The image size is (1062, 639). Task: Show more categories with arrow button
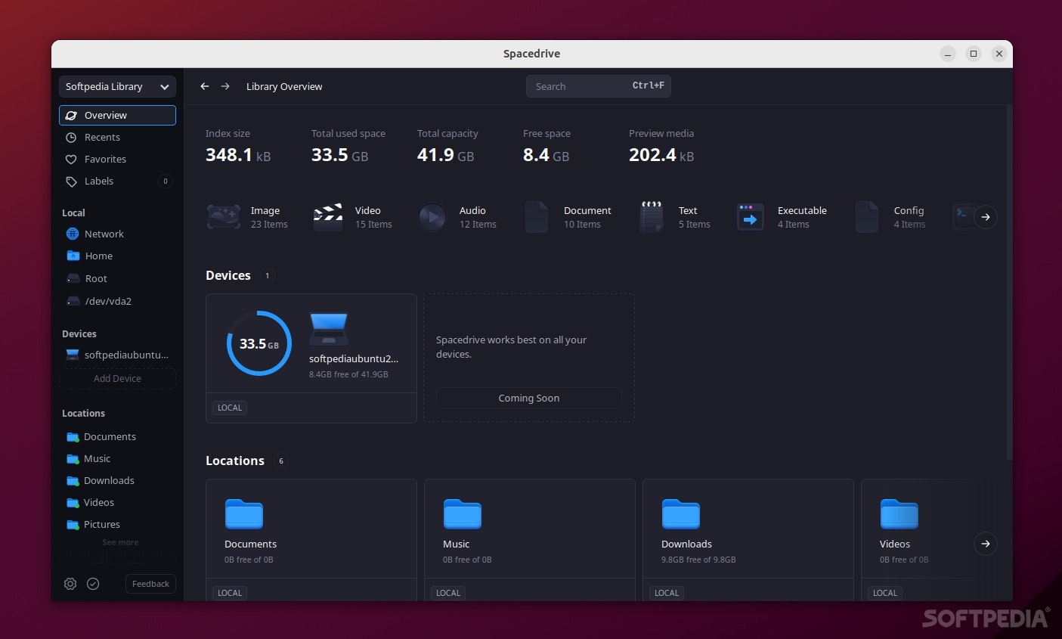click(x=986, y=217)
